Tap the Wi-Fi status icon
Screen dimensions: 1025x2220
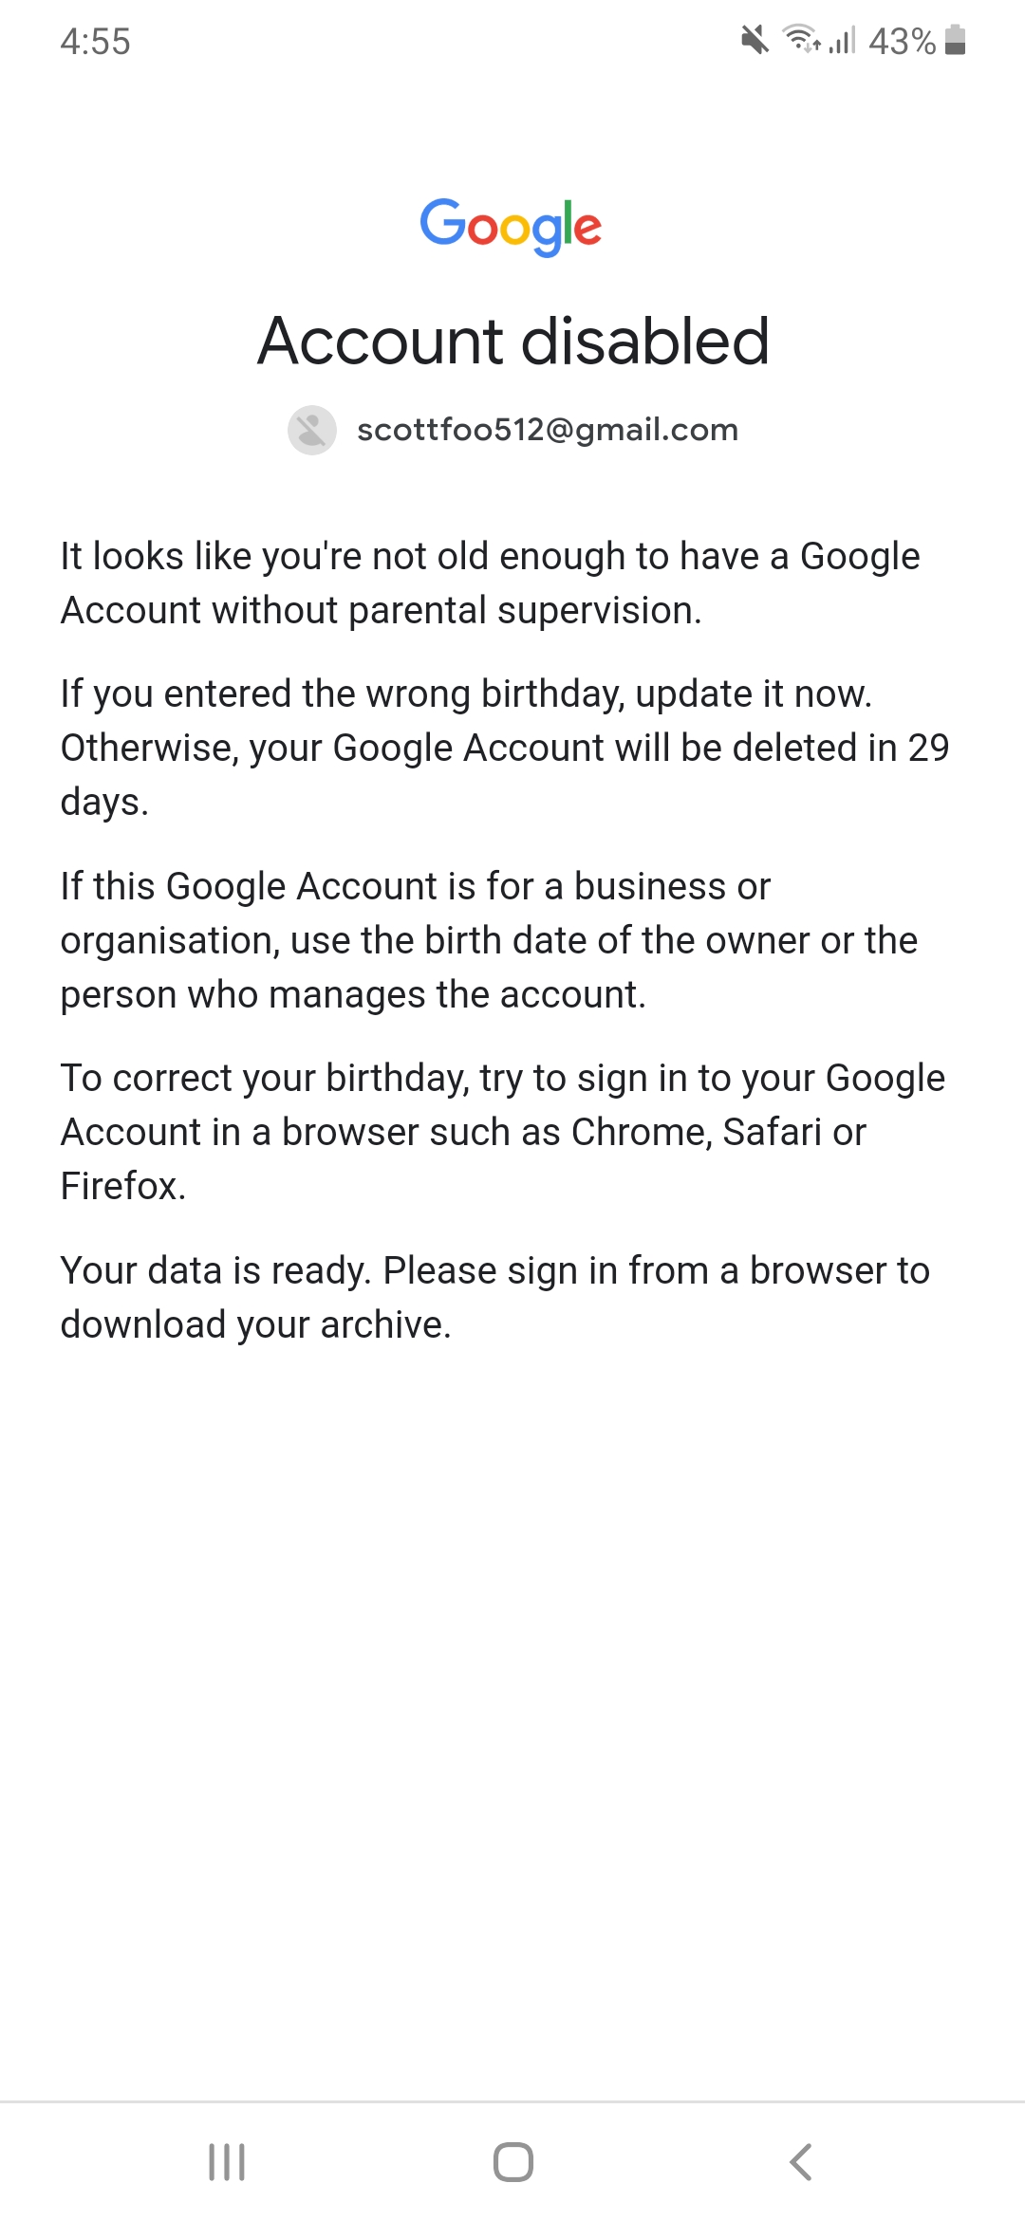(800, 39)
